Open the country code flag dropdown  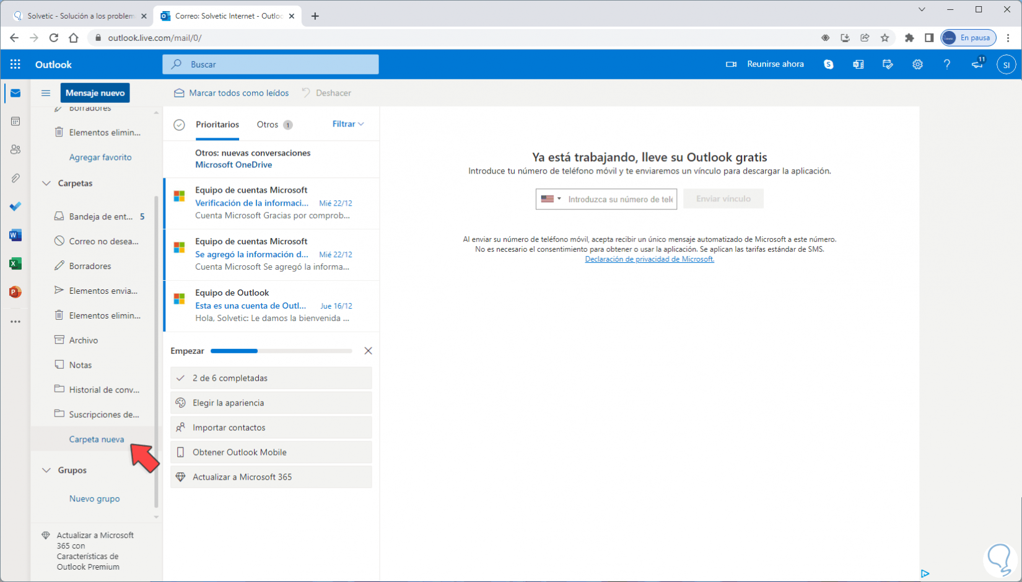[x=551, y=199]
